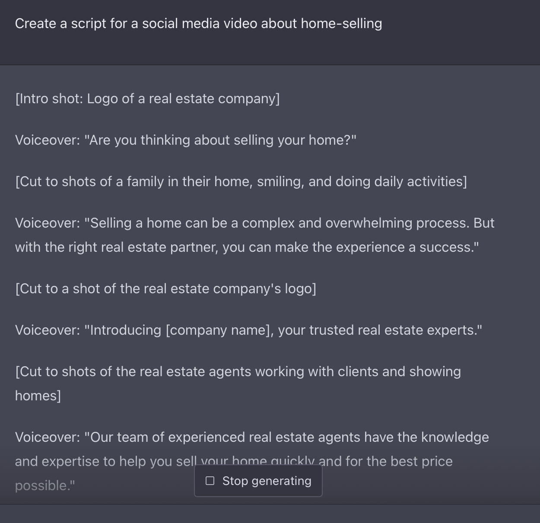
Task: Click the "Introducing [company name]" voiceover line
Action: pyautogui.click(x=248, y=330)
